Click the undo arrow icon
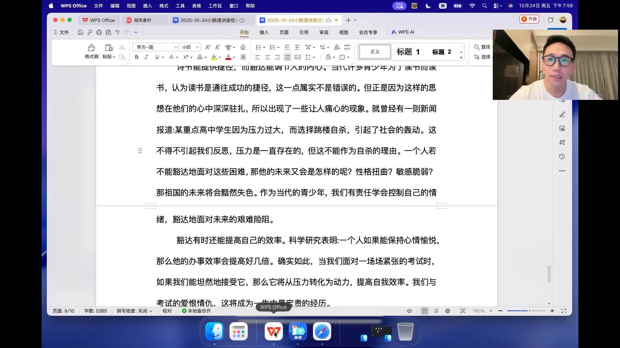This screenshot has height=348, width=620. coord(118,32)
